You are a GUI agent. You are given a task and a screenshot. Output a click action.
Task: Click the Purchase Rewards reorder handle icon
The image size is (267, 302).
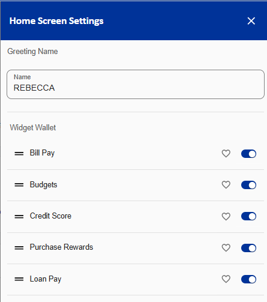[19, 248]
